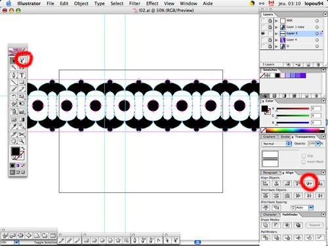Select the Type tool
The width and height of the screenshot is (328, 246).
(22, 75)
